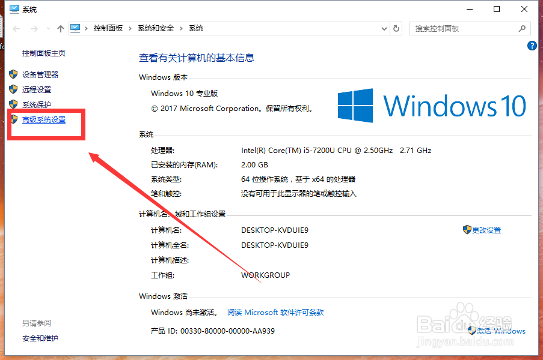Select product ID 00330-80000-00000-AA939
The height and width of the screenshot is (360, 543).
tap(227, 331)
